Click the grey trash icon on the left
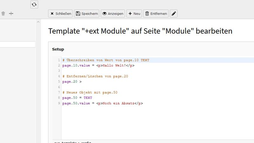Image resolution: width=254 pixels, height=143 pixels. click(3, 14)
